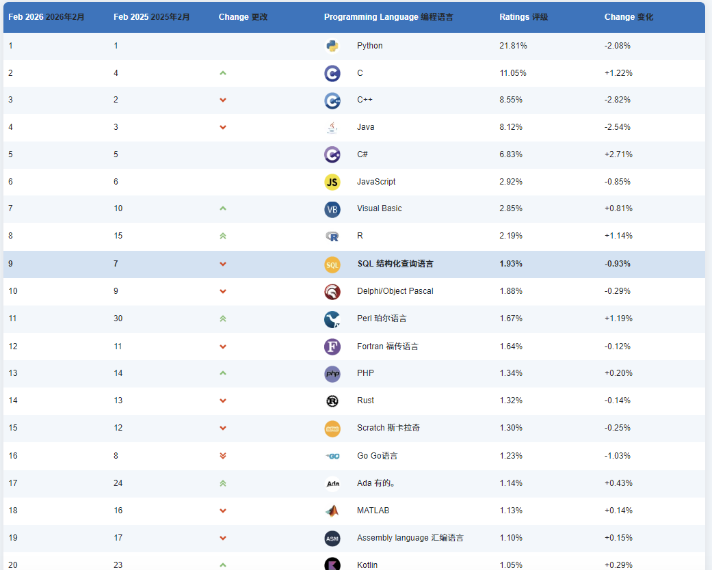Click the Python logo icon
Viewport: 712px width, 570px height.
tap(332, 46)
